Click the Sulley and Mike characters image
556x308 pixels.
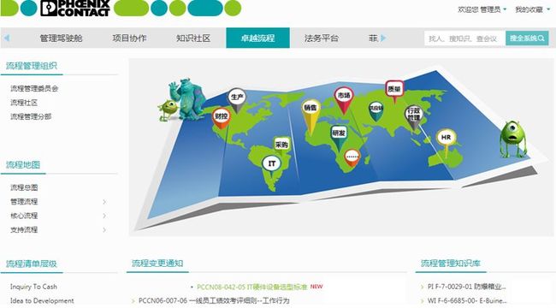(x=182, y=100)
